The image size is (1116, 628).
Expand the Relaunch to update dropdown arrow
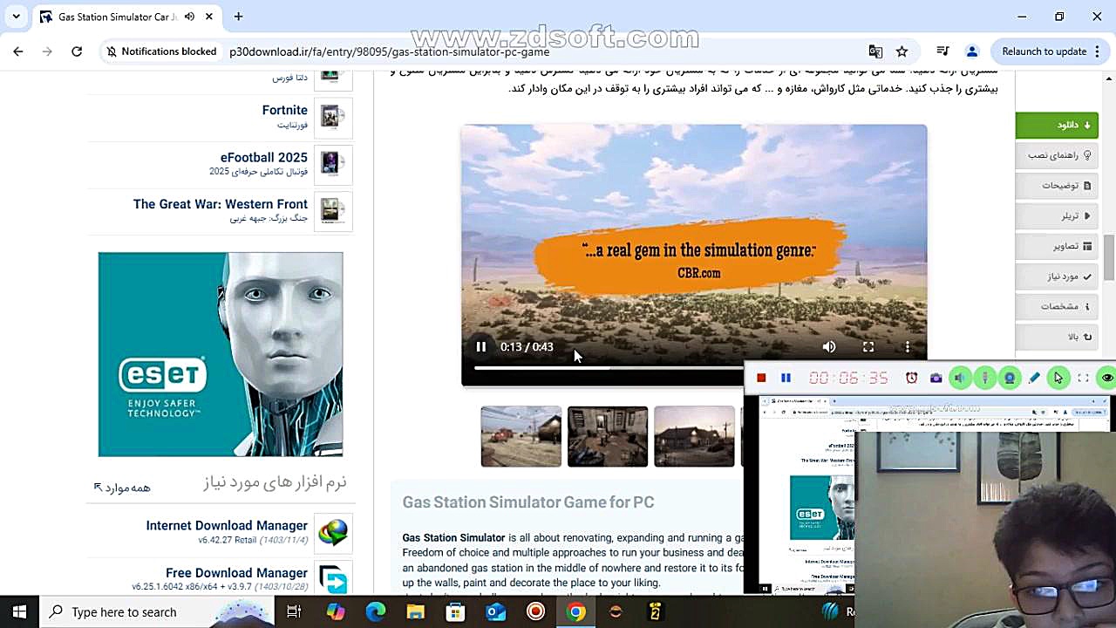1098,51
